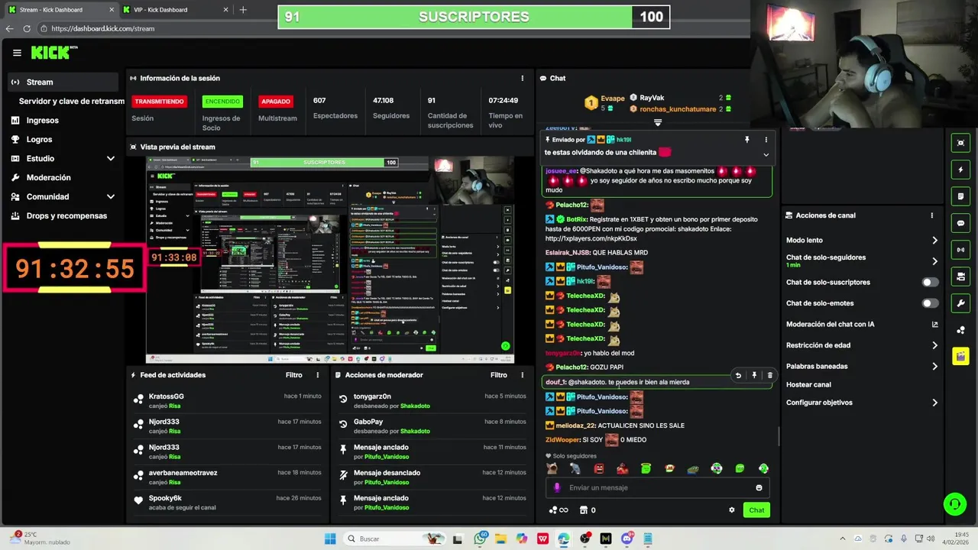Click the wrench toolbar icon
978x550 pixels.
pos(960,303)
